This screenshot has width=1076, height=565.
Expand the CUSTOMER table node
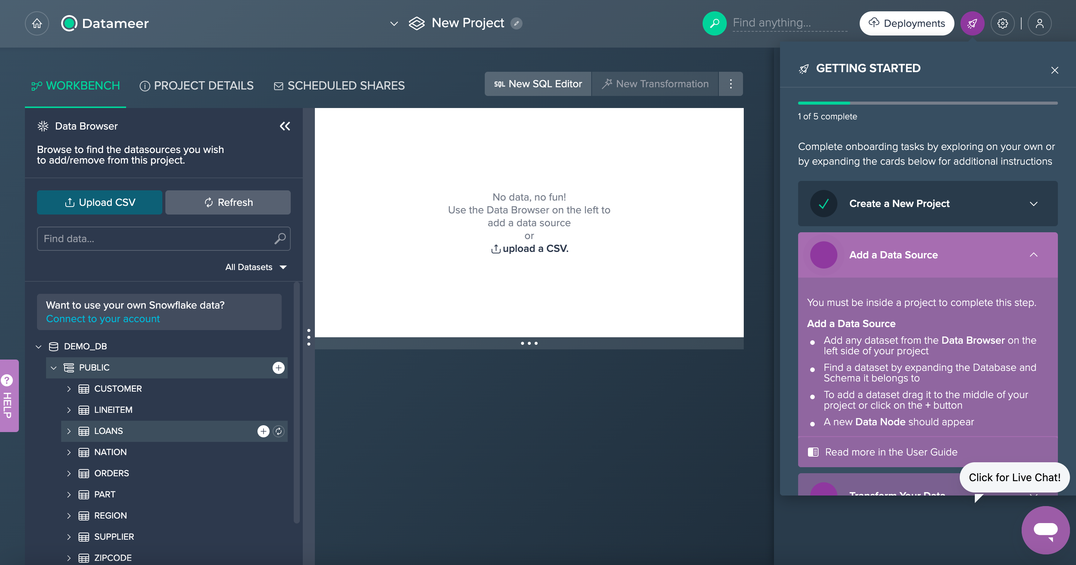pyautogui.click(x=69, y=389)
